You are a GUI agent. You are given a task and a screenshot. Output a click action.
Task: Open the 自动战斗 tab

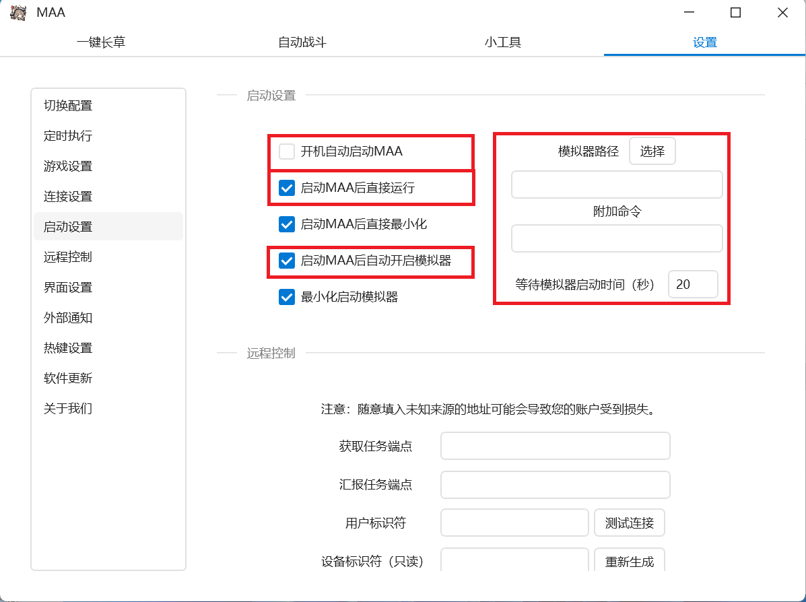click(302, 42)
